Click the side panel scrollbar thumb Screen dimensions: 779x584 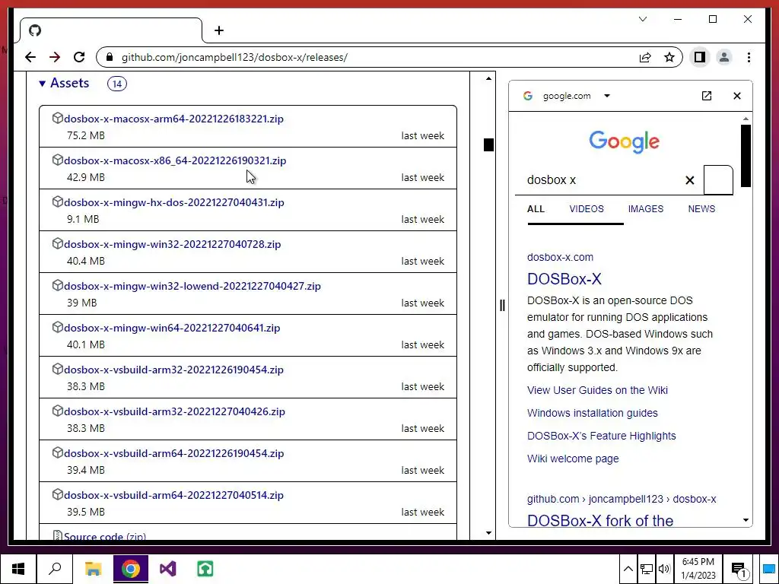[746, 156]
